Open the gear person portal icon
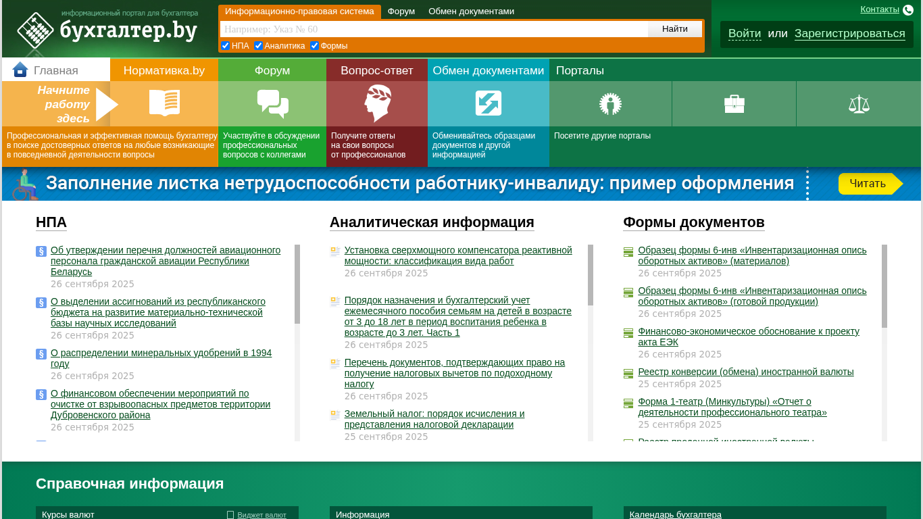923x519 pixels. [x=610, y=104]
